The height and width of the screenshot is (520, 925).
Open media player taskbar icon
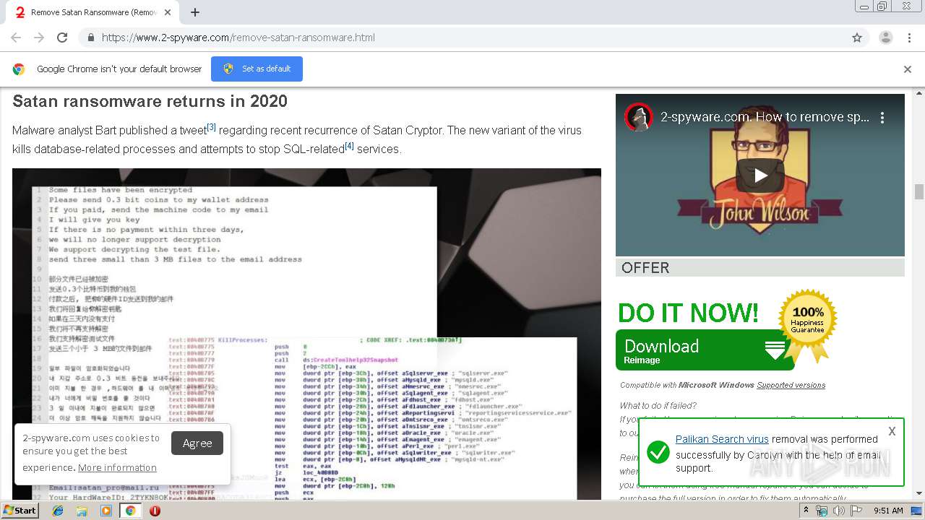[x=106, y=511]
